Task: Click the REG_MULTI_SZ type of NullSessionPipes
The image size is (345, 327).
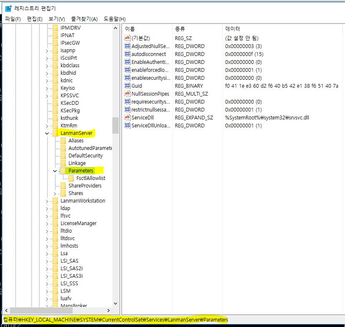Action: pyautogui.click(x=191, y=94)
